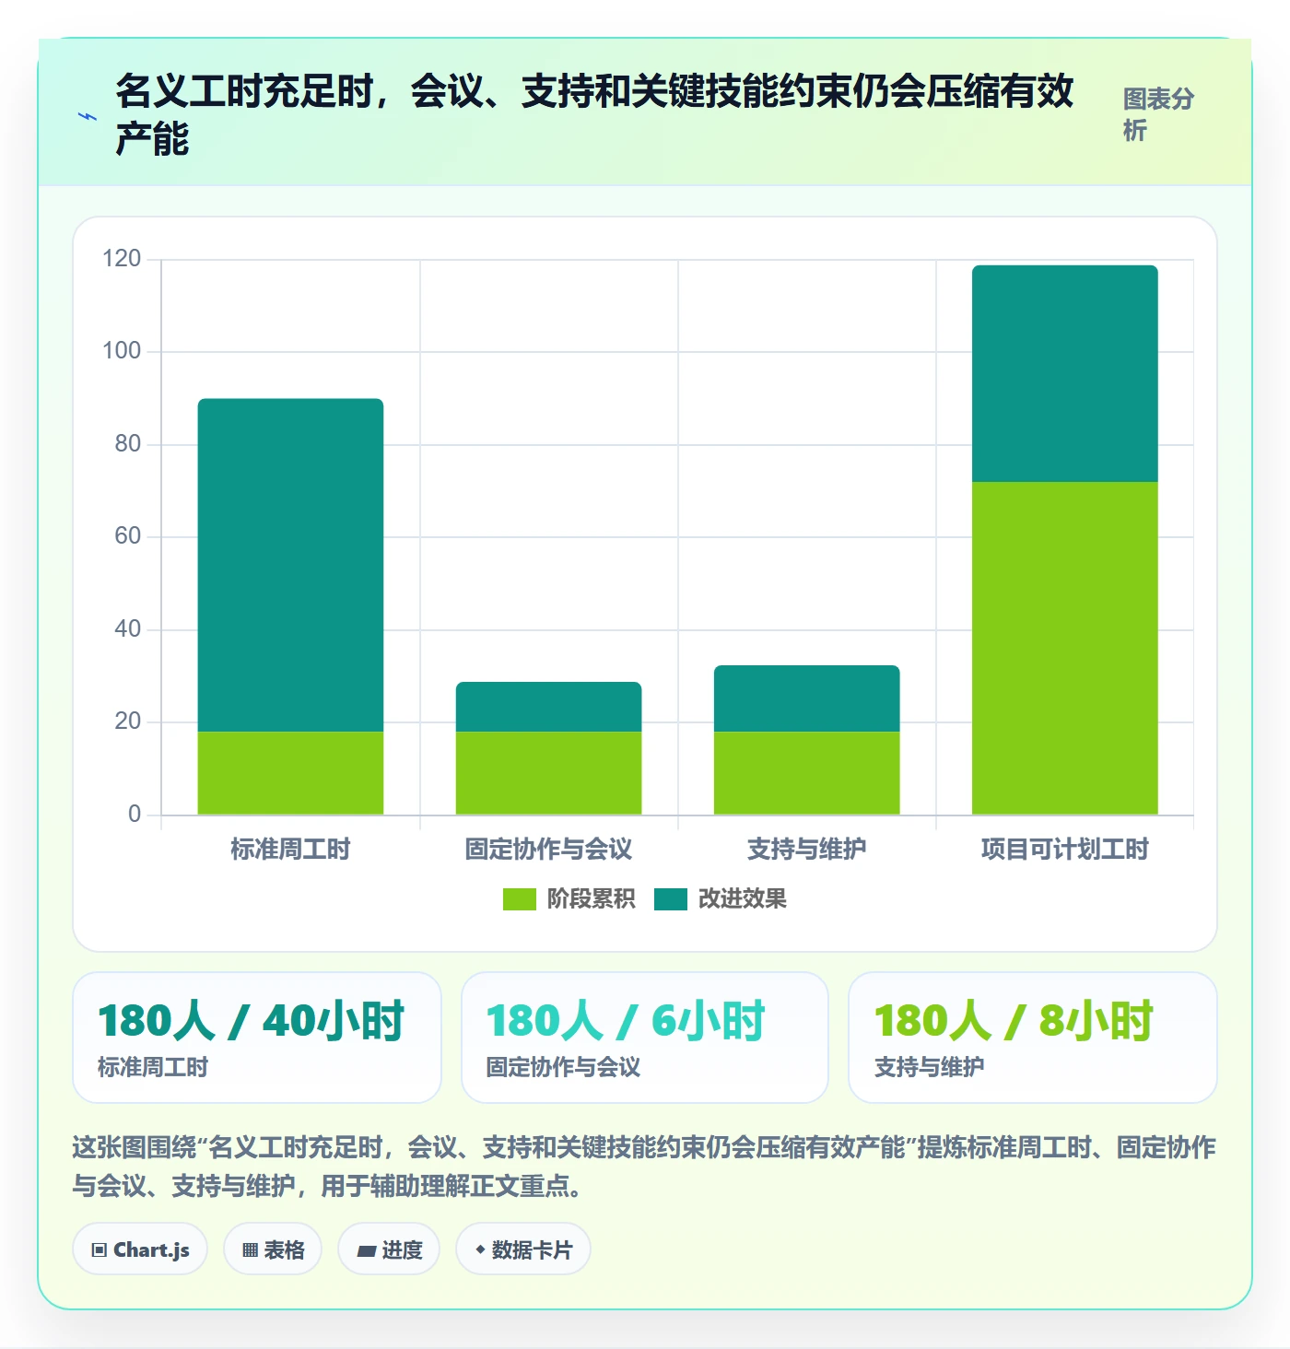The image size is (1290, 1349).
Task: Click the lightning bolt icon beside the title
Action: click(88, 116)
